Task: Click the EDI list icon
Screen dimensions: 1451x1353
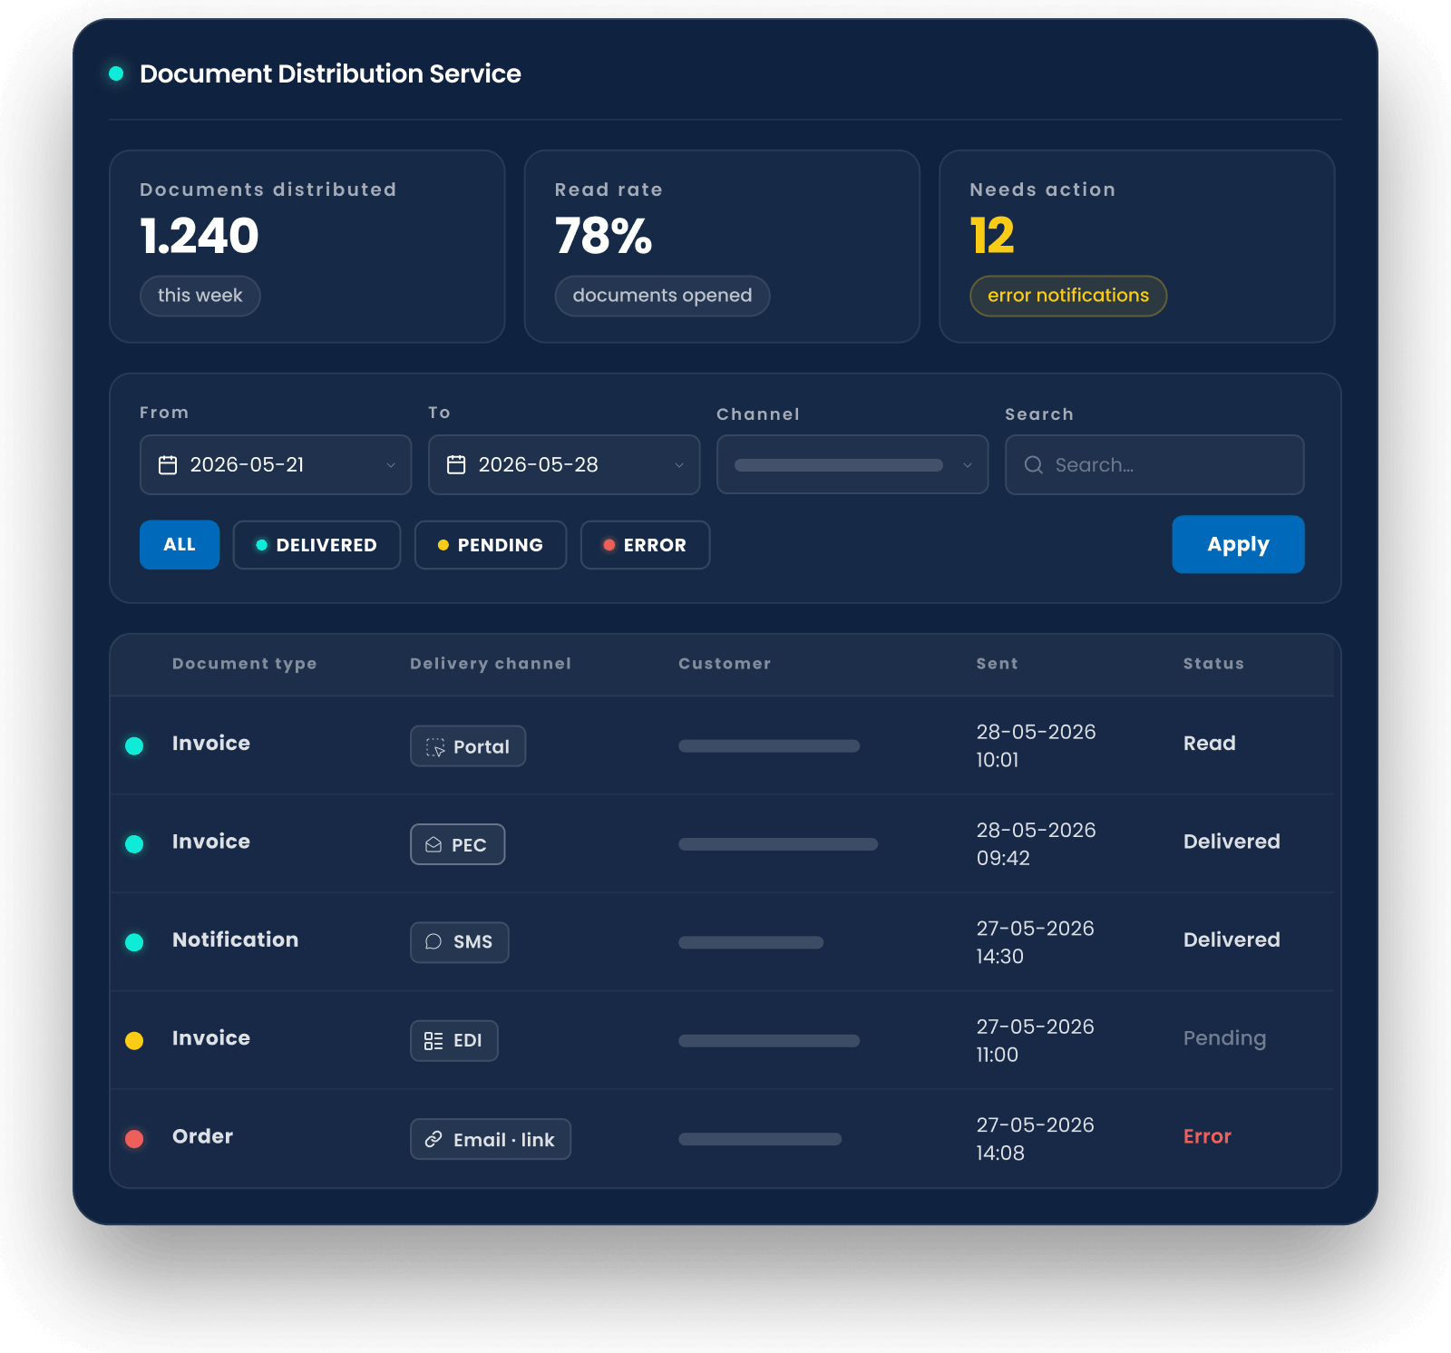Action: click(x=433, y=1041)
